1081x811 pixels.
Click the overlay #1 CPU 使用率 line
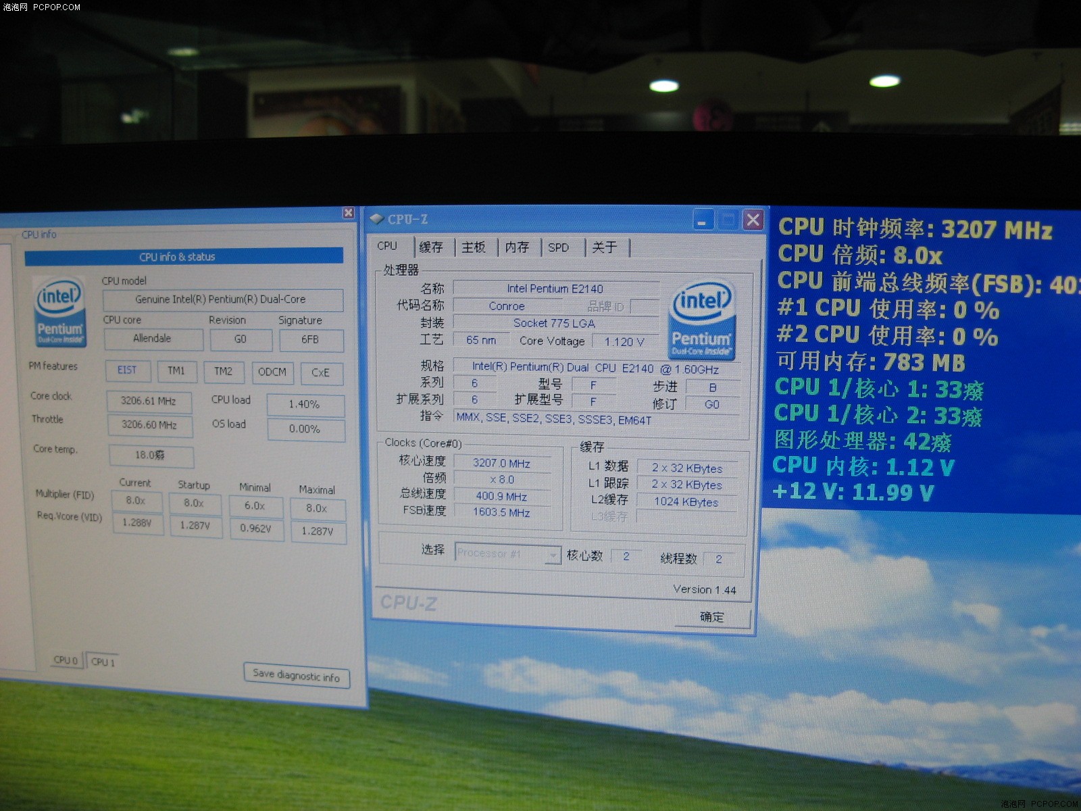tap(888, 310)
